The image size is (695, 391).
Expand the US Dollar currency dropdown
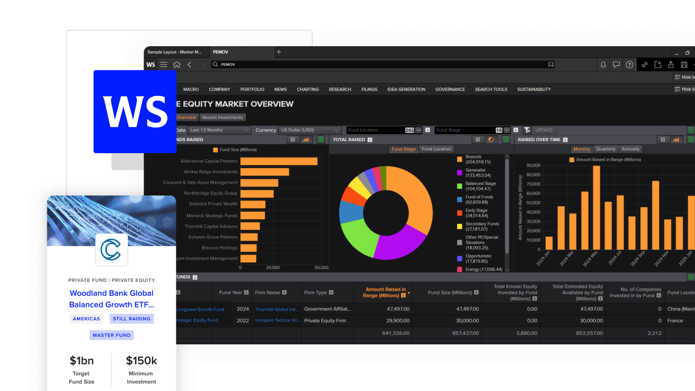click(x=310, y=130)
